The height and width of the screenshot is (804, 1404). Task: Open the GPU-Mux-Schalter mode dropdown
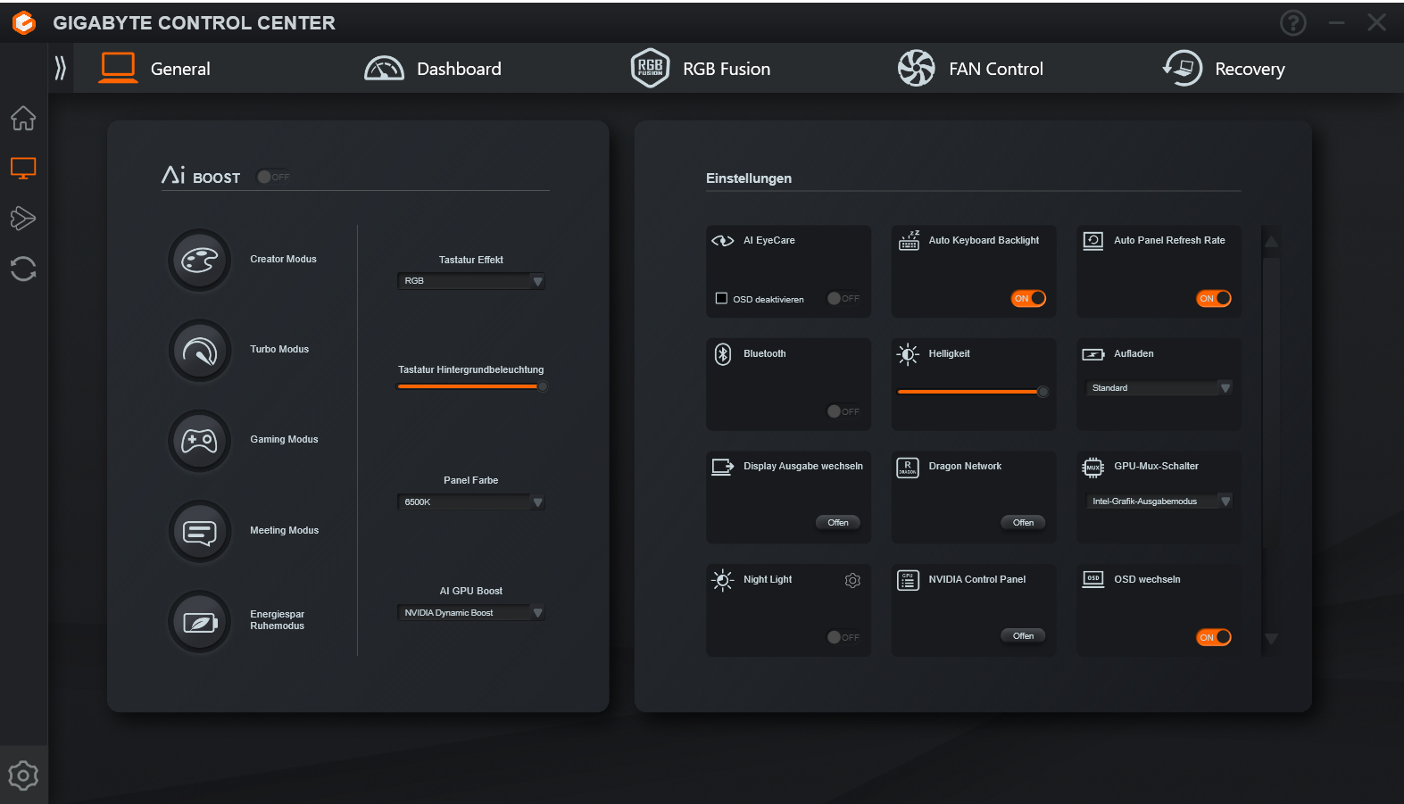(1159, 501)
